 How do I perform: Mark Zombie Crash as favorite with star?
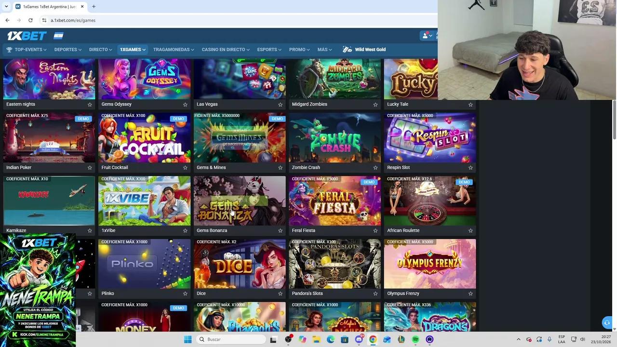pyautogui.click(x=376, y=167)
